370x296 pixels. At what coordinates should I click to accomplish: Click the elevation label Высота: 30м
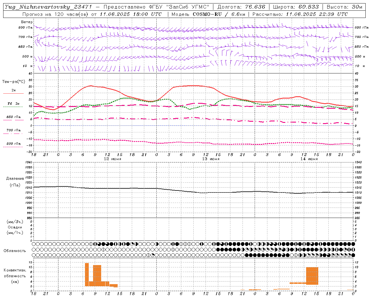click(345, 7)
